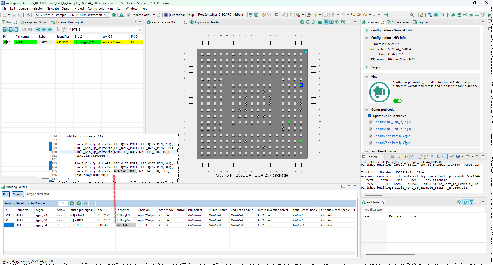Pin the Console view
The height and width of the screenshot is (265, 493).
[452, 157]
